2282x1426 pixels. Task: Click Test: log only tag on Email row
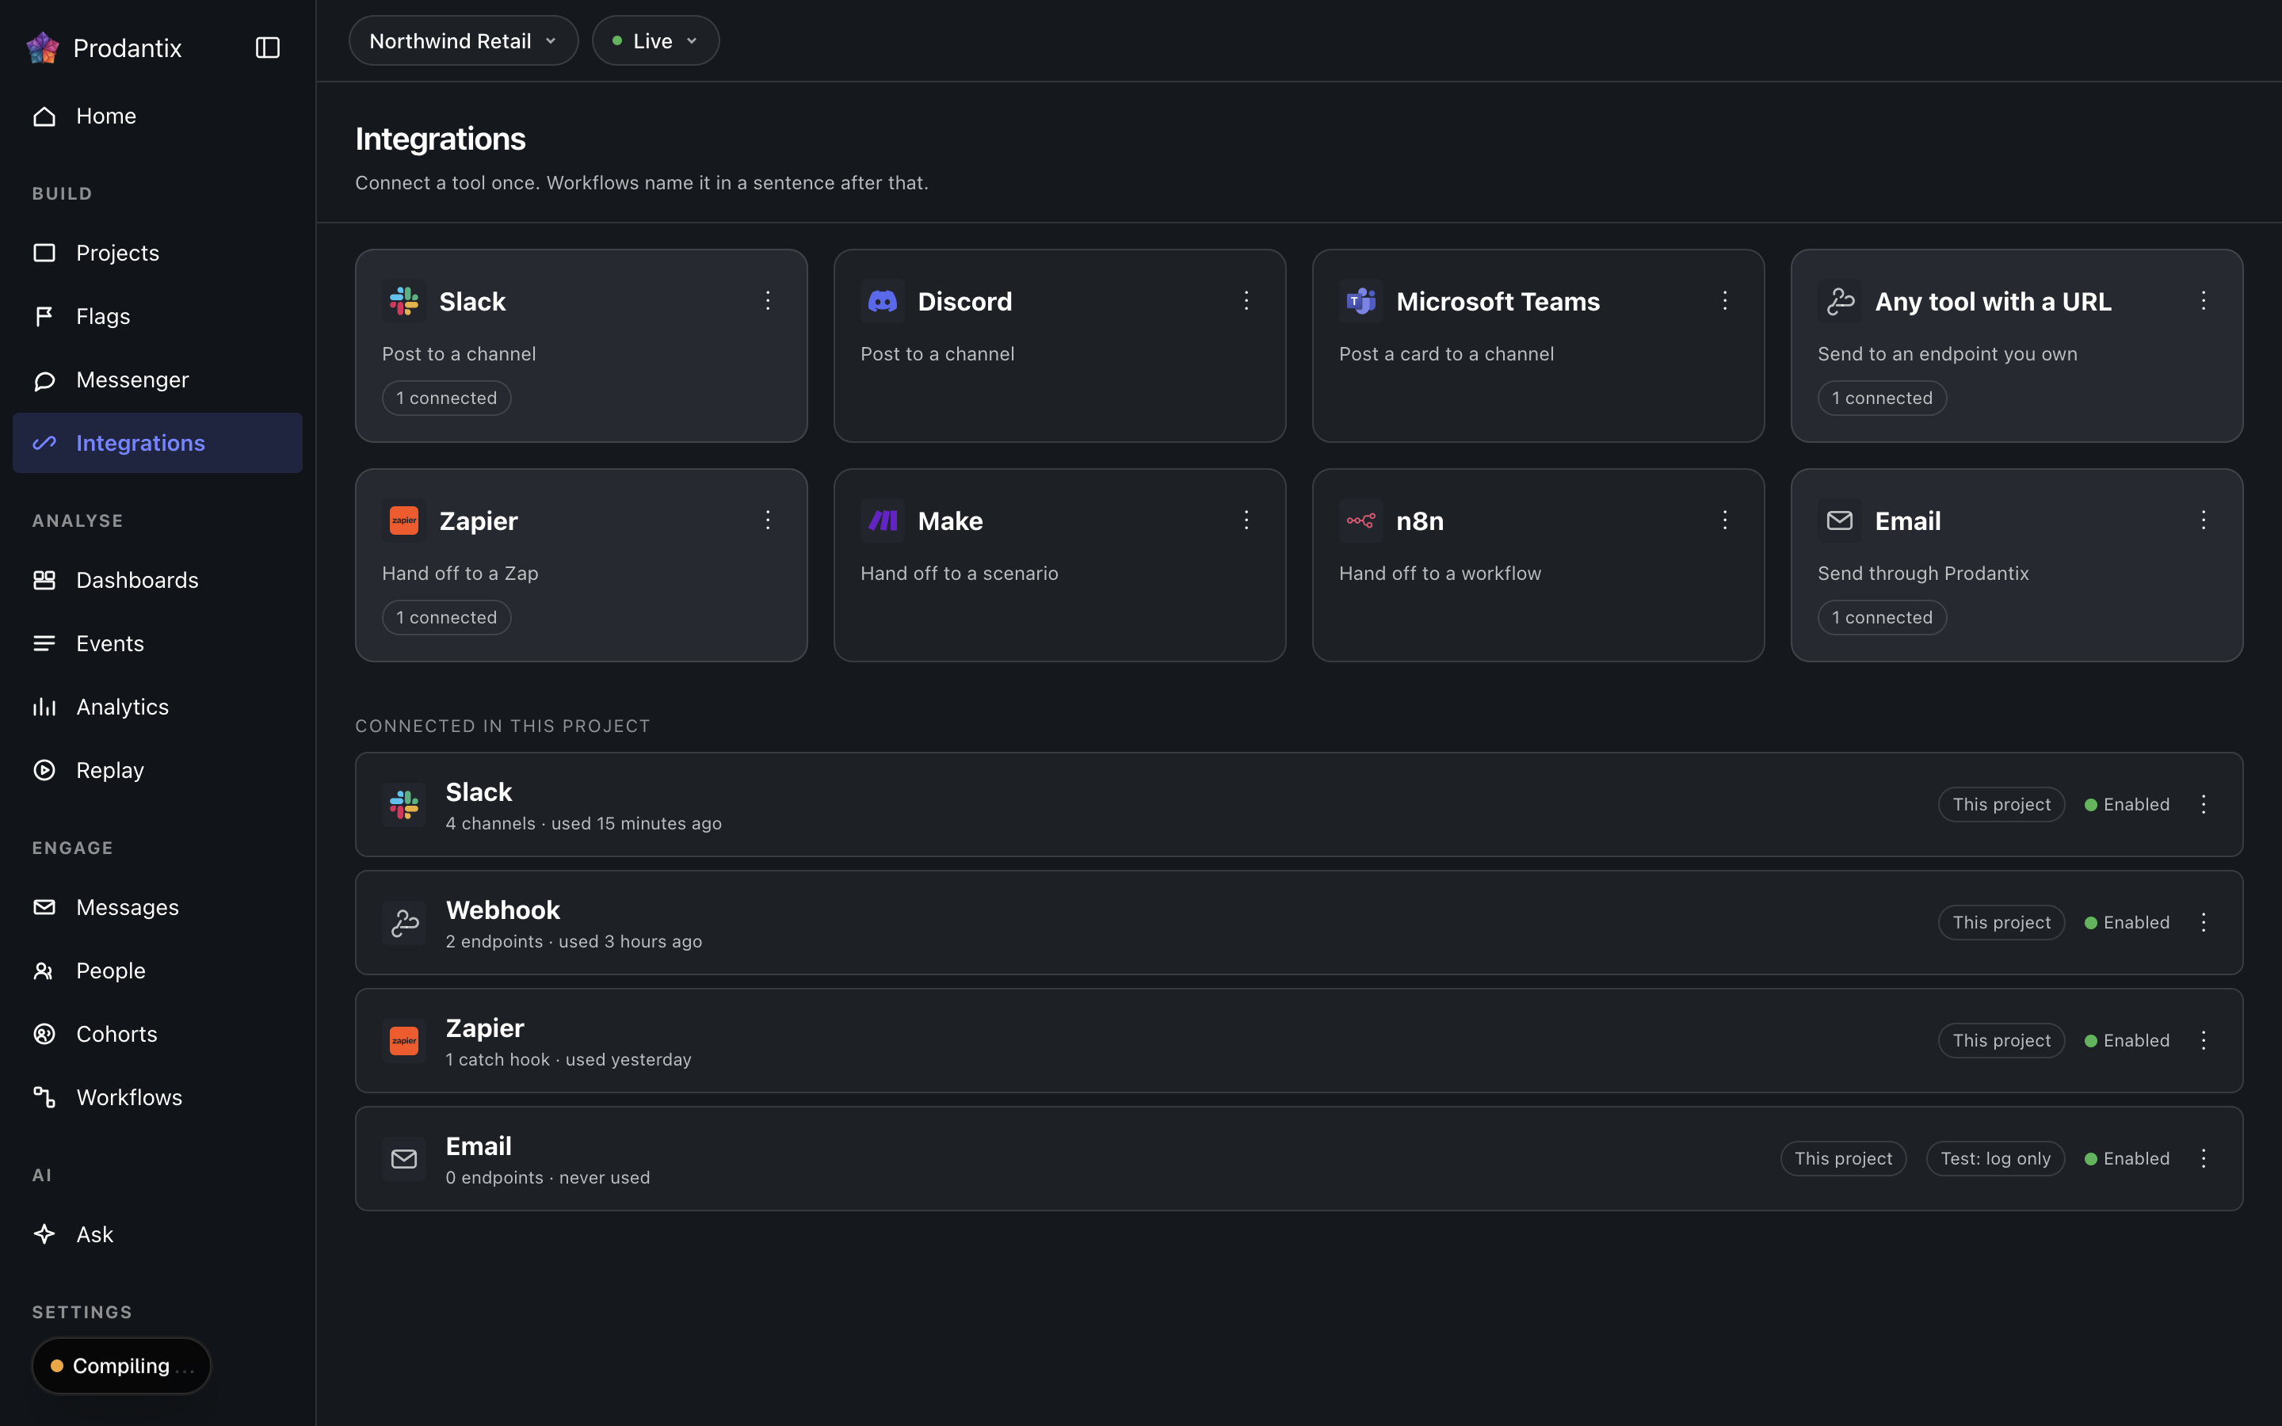[1995, 1158]
